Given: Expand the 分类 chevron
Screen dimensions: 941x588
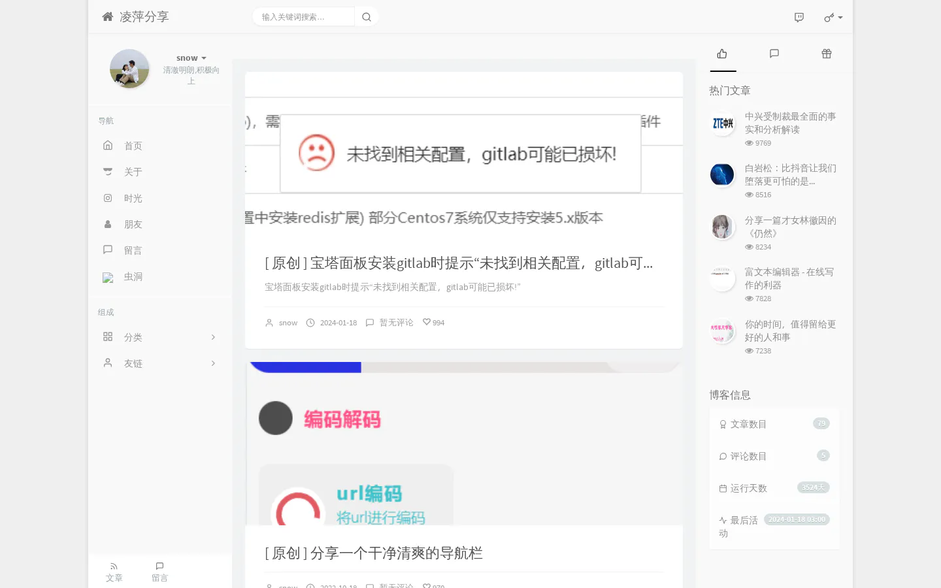Looking at the screenshot, I should point(213,337).
